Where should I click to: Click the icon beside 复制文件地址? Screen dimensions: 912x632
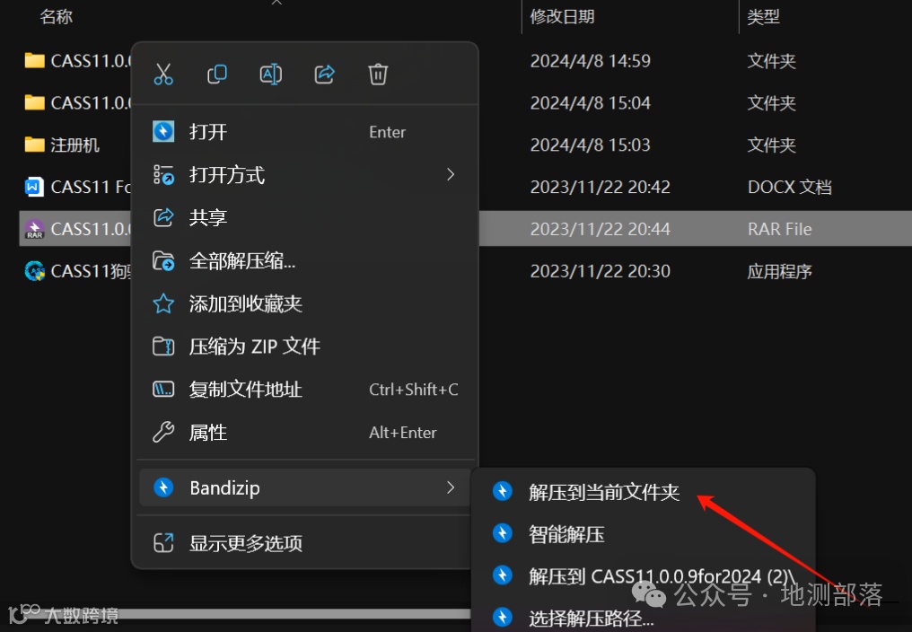pyautogui.click(x=163, y=390)
